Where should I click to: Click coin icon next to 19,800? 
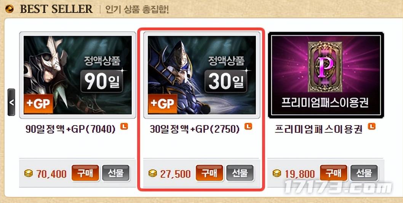(x=277, y=173)
